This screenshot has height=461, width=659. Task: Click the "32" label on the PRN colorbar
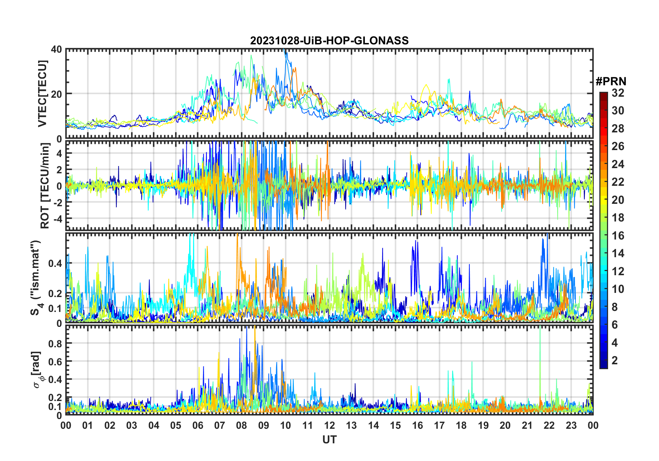point(618,93)
